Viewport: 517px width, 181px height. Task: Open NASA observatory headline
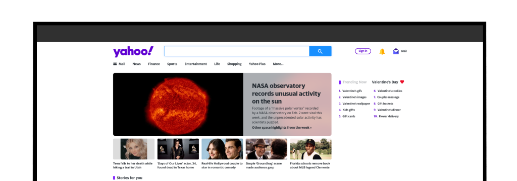(286, 94)
